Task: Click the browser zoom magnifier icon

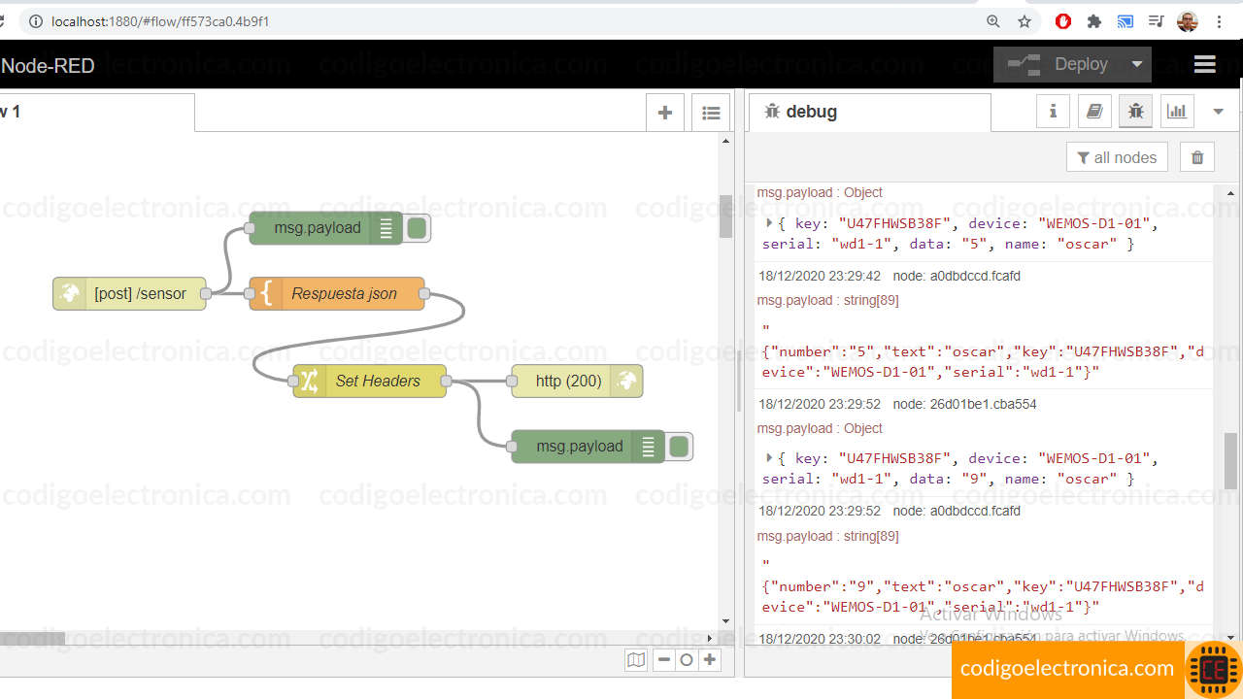Action: click(993, 21)
